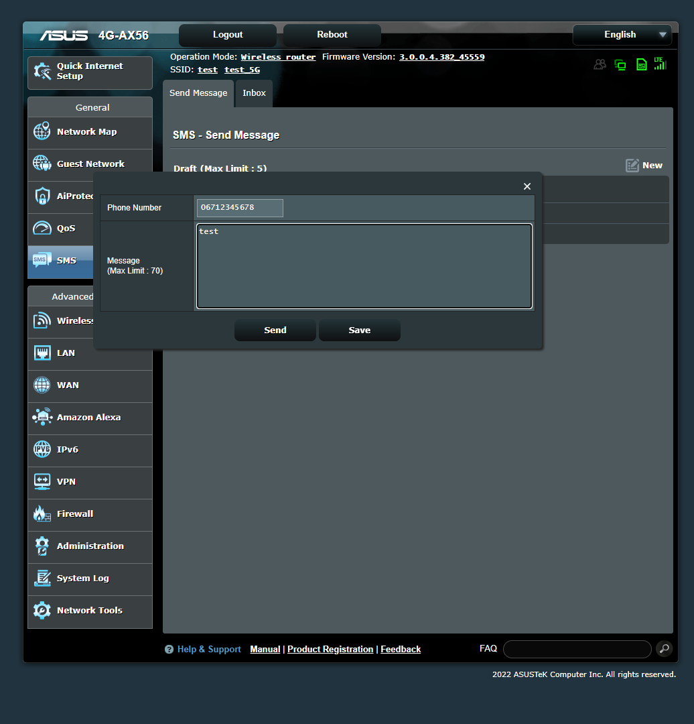
Task: Click the FAQ search input box
Action: coord(577,649)
